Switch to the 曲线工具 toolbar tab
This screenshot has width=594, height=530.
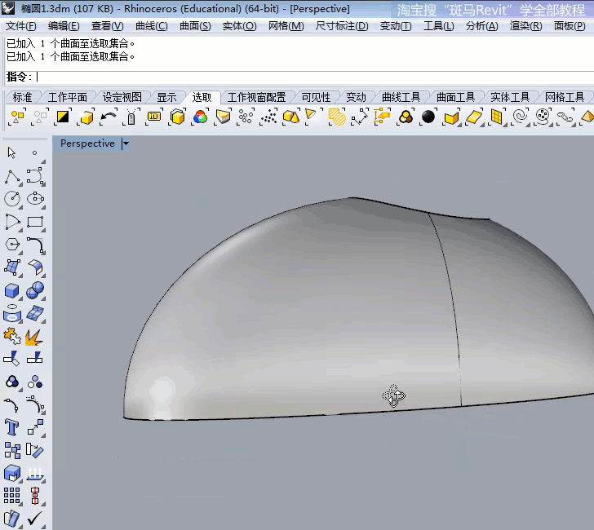click(x=401, y=98)
